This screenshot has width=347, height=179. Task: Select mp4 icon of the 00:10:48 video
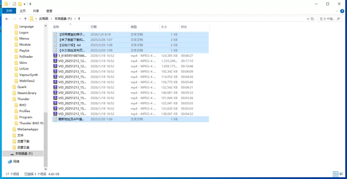pos(56,66)
